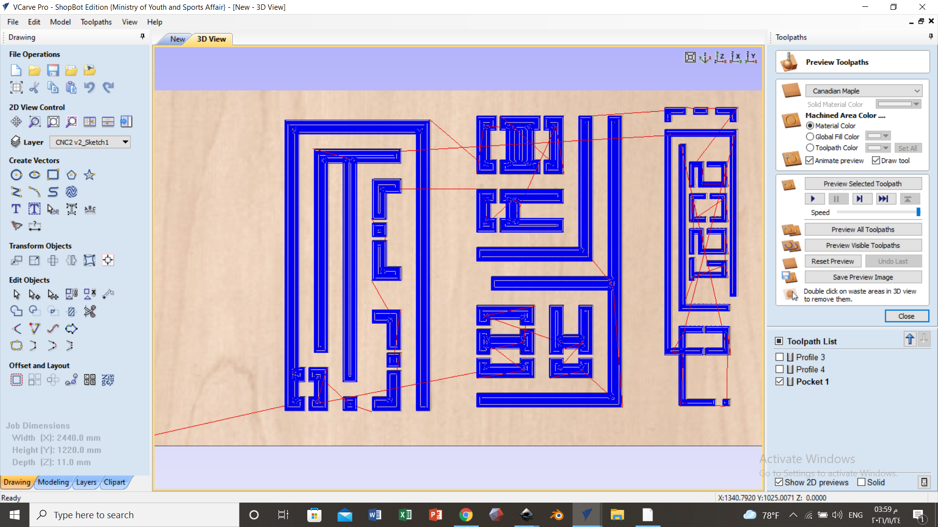The width and height of the screenshot is (938, 527).
Task: Select the Pan view tool
Action: point(16,122)
